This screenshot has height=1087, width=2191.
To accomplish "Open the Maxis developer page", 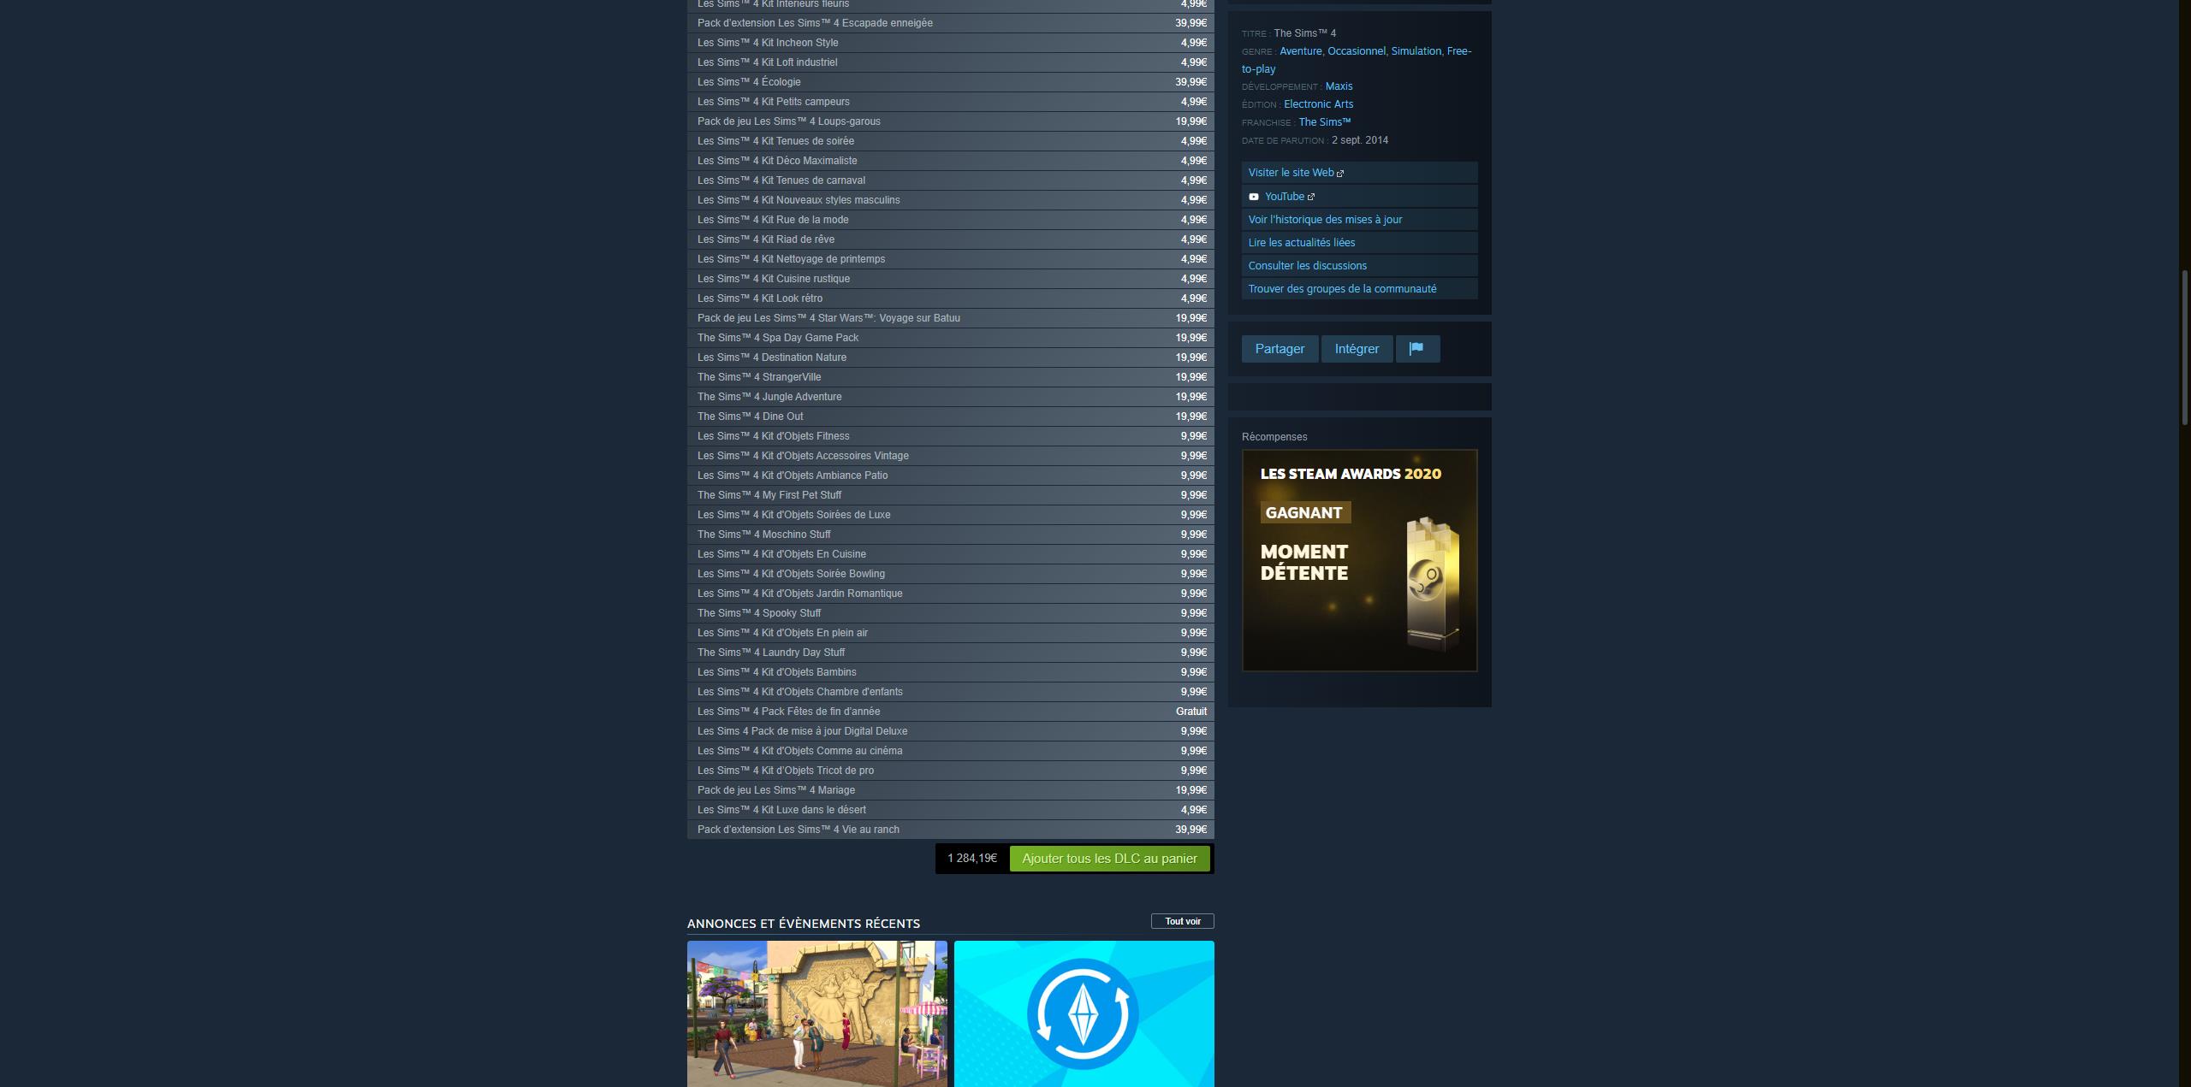I will [x=1339, y=86].
